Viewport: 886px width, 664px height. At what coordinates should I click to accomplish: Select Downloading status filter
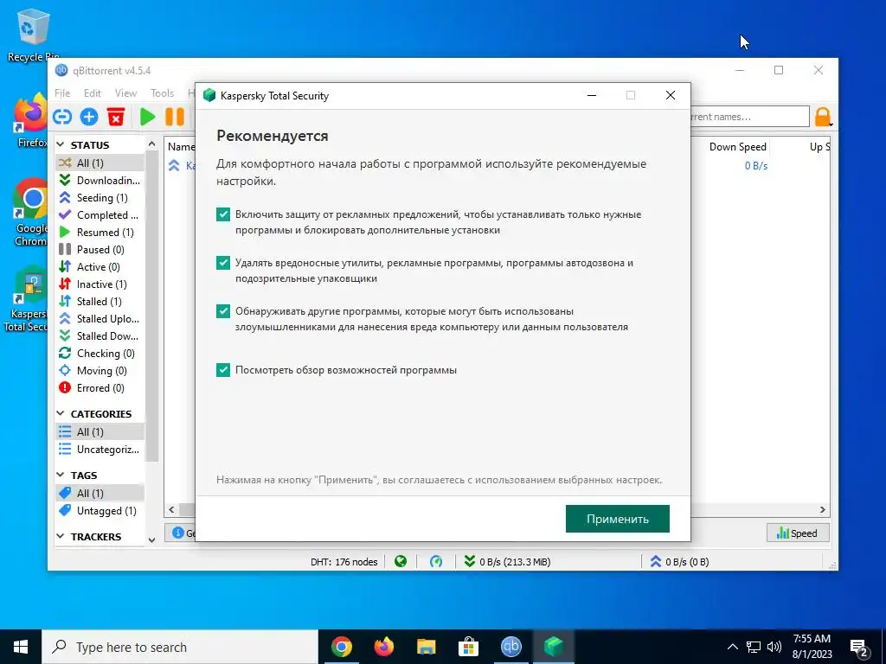tap(100, 180)
